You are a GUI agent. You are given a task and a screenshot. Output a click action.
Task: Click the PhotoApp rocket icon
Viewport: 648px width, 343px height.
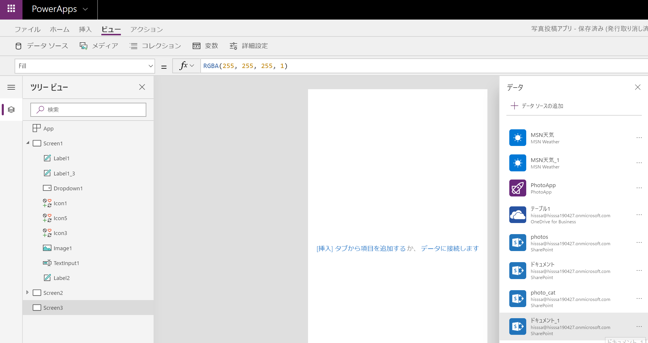[517, 188]
